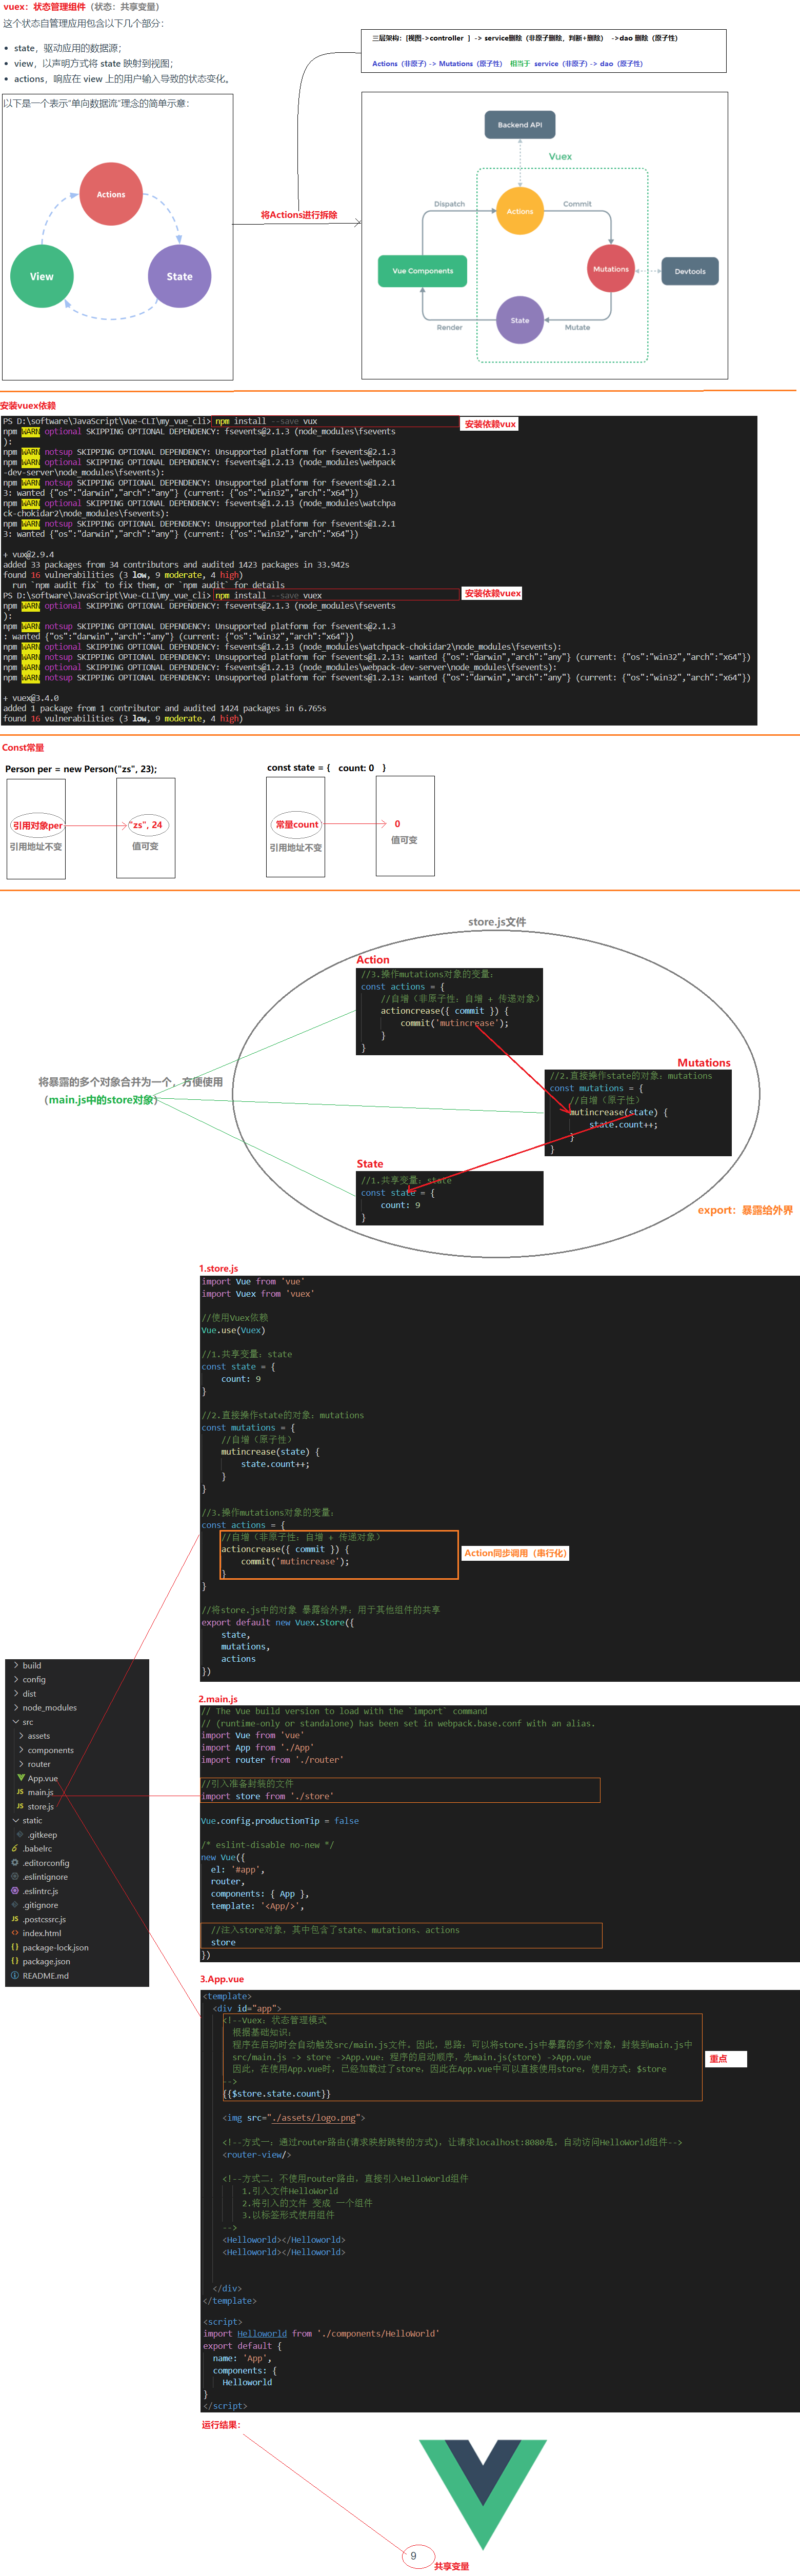
Task: Click the git icon beside .gitkeep
Action: 20,1834
